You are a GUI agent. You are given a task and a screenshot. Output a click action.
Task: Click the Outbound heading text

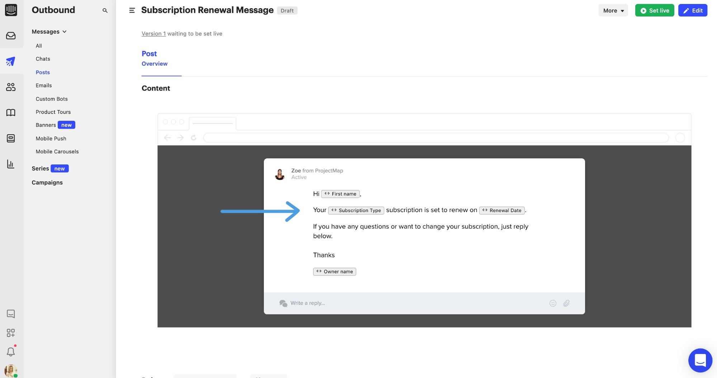coord(53,10)
